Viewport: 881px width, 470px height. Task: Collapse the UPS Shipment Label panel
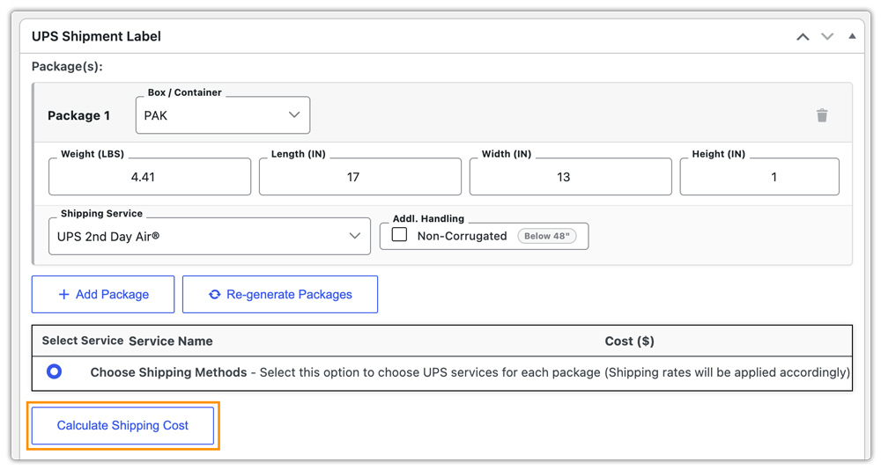point(852,36)
